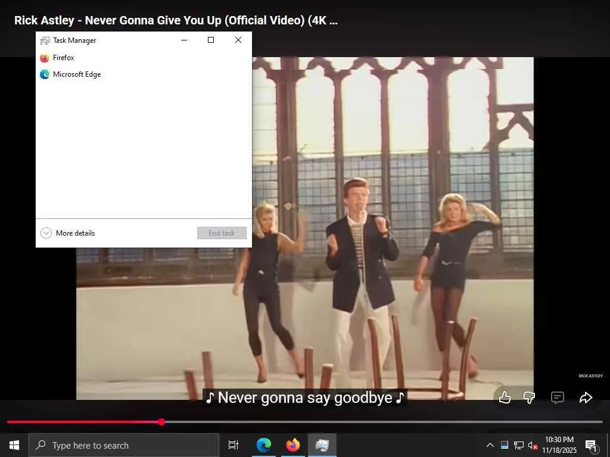Open the Windows Start menu
This screenshot has height=457, width=610.
click(14, 445)
